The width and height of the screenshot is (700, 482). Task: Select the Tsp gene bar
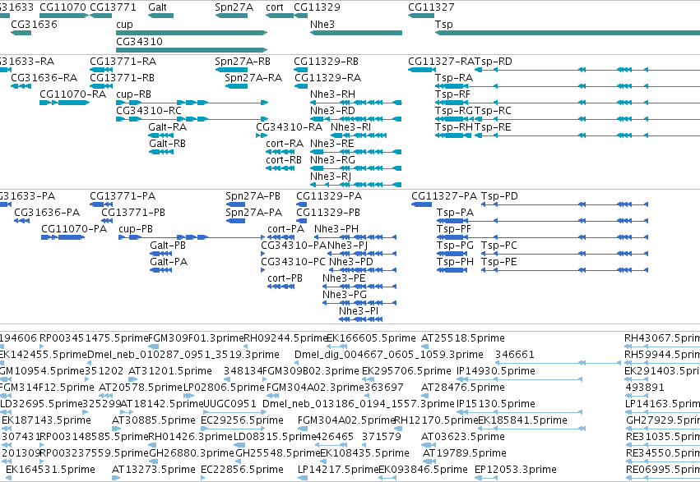coord(568,33)
